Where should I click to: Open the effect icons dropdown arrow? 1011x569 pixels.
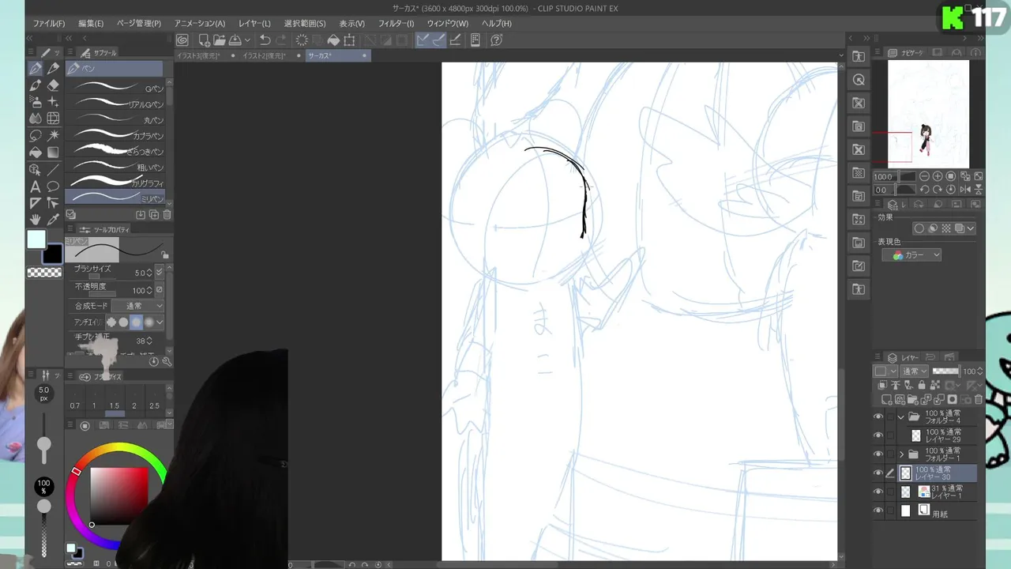coord(971,228)
